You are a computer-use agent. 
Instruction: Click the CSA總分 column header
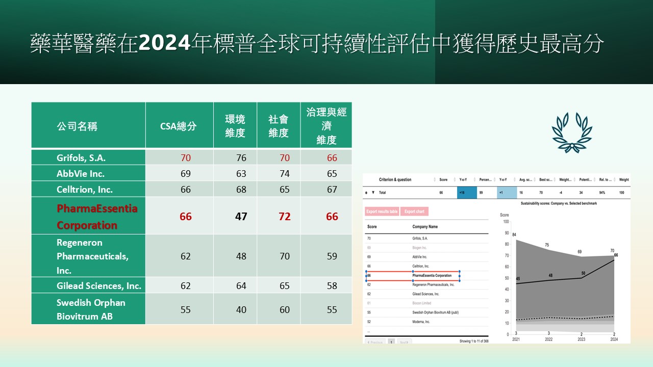179,126
